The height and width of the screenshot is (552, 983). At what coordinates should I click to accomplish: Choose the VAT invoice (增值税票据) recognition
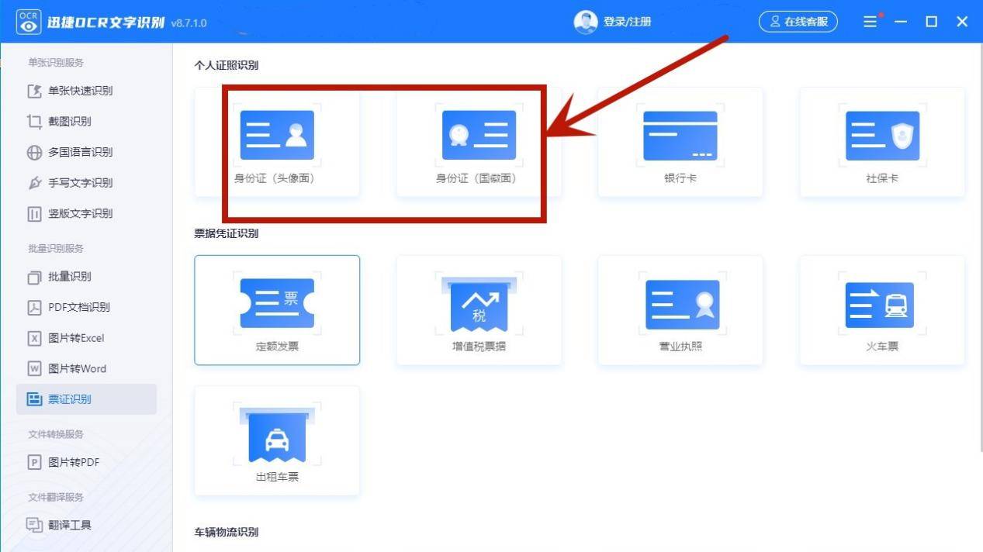pyautogui.click(x=479, y=304)
